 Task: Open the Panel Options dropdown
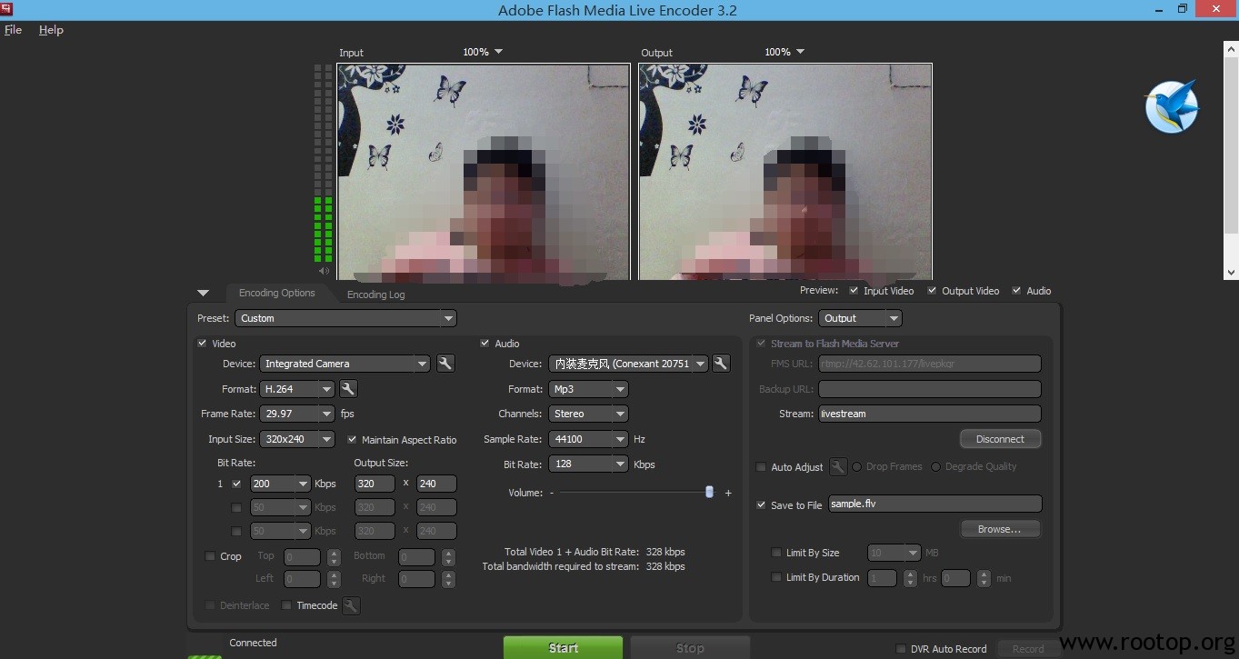coord(860,318)
